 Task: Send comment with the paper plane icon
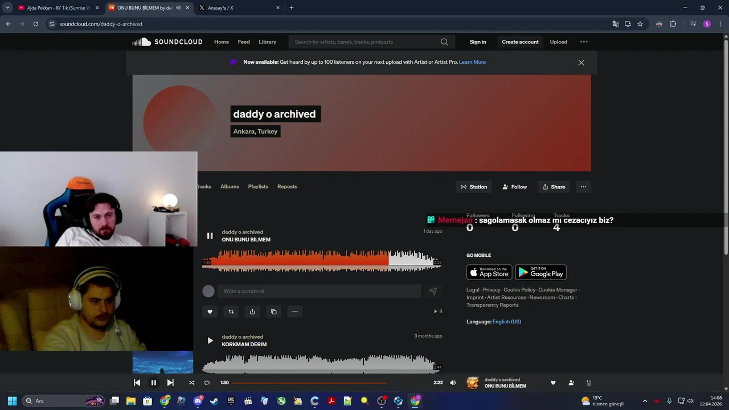[x=433, y=291]
